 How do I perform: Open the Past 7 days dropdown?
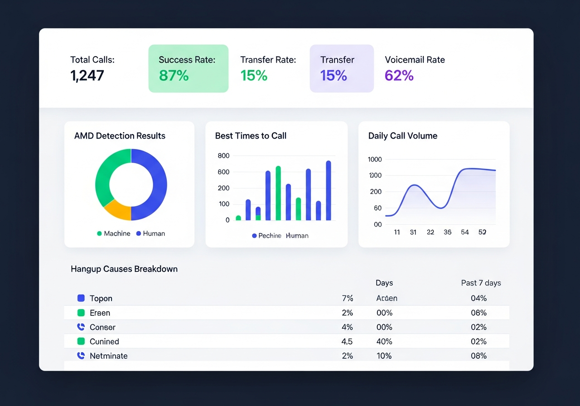coord(481,282)
